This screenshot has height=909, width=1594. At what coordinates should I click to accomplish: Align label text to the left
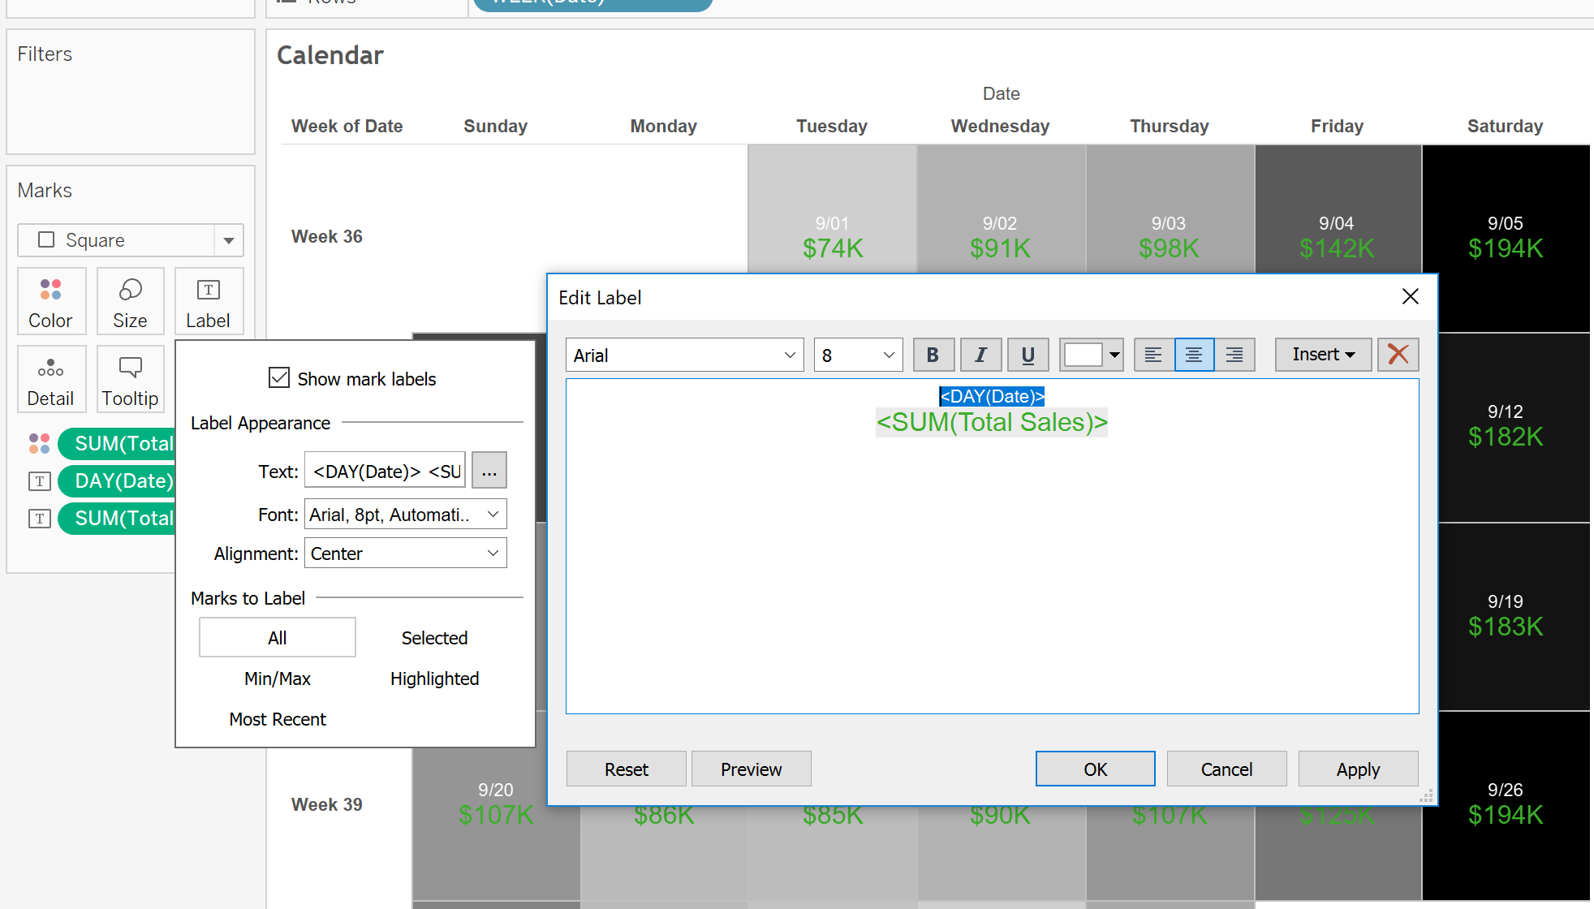[x=1153, y=355]
